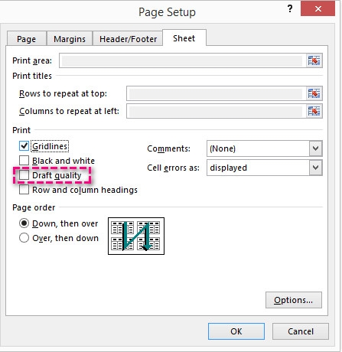
Task: Switch to the Margins tab
Action: 70,39
